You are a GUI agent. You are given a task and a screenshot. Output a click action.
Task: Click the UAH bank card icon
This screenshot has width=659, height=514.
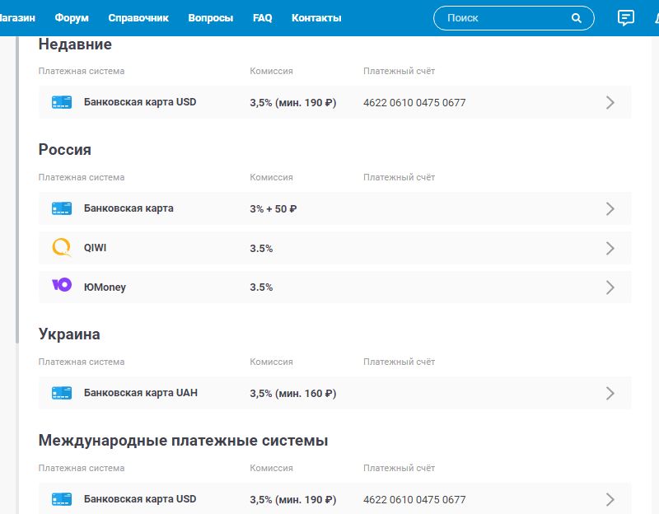pyautogui.click(x=61, y=393)
